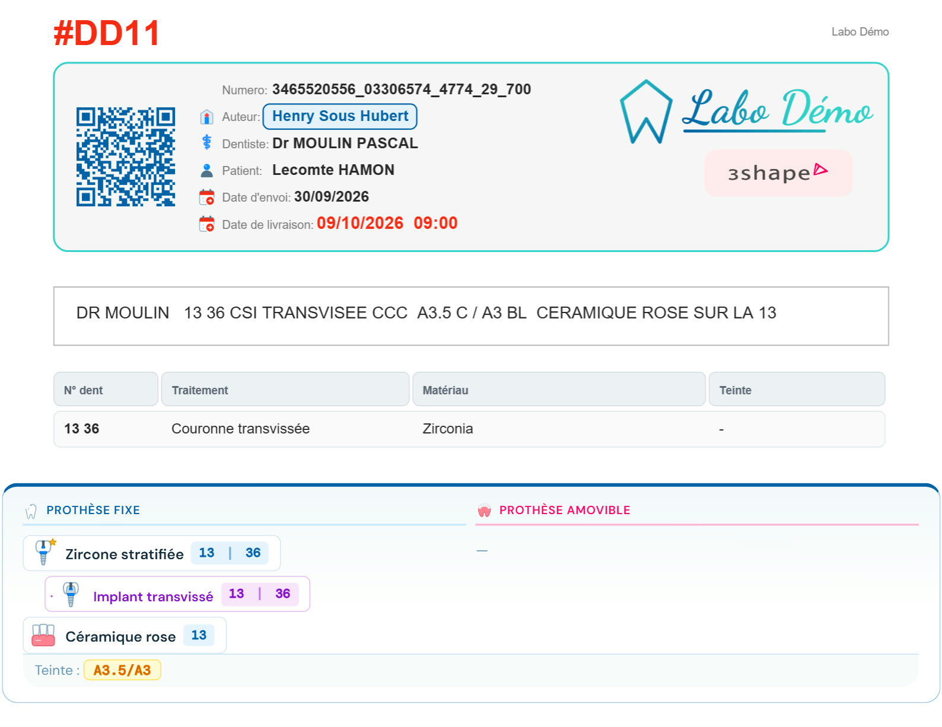Click tooth 36 chip in Zircone stratifiée
The image size is (942, 727).
[x=253, y=553]
